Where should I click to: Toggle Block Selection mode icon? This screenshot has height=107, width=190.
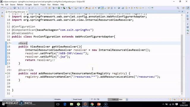112,8
